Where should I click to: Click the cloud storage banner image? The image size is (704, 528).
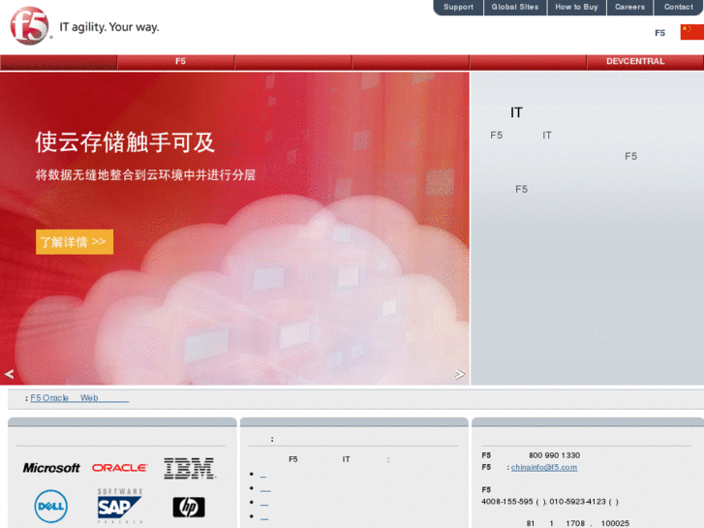234,229
